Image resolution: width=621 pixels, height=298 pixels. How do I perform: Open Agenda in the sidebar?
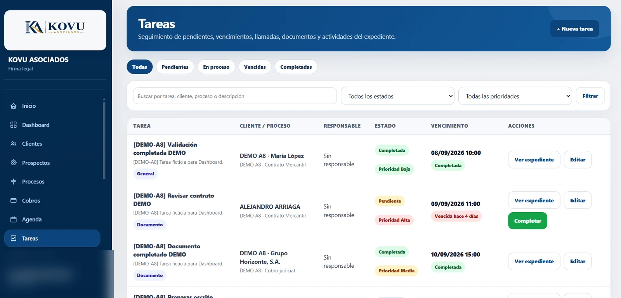pos(52,219)
